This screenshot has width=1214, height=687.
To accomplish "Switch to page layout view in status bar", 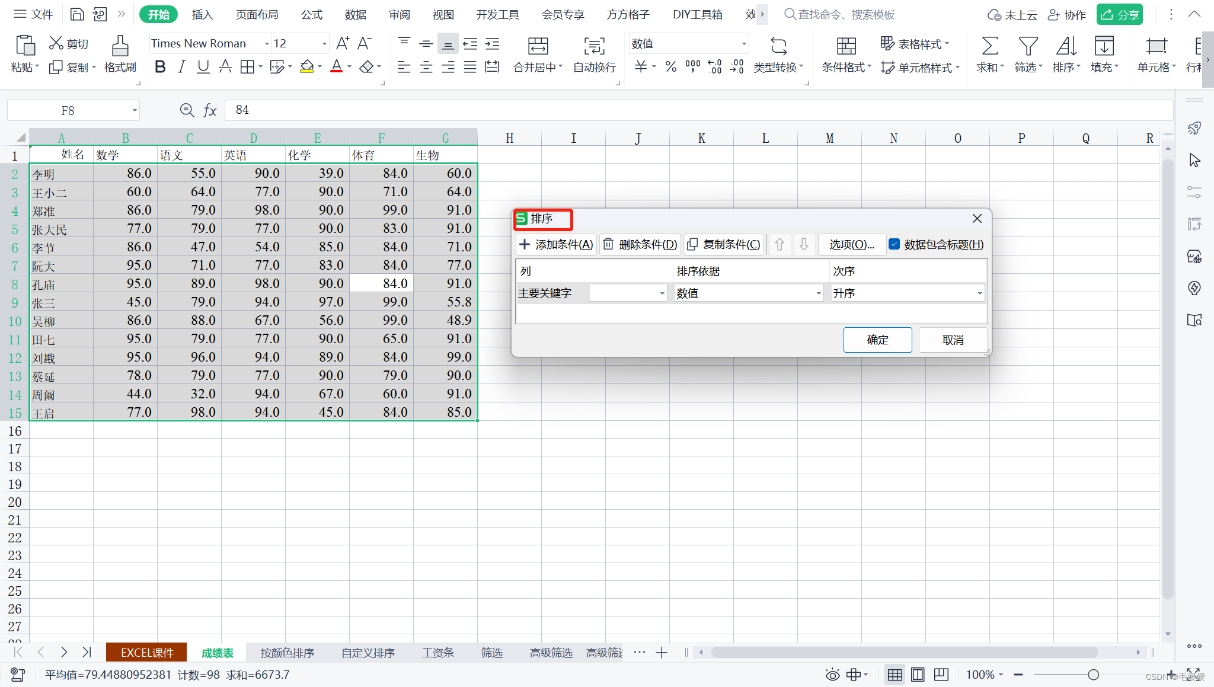I will (918, 675).
